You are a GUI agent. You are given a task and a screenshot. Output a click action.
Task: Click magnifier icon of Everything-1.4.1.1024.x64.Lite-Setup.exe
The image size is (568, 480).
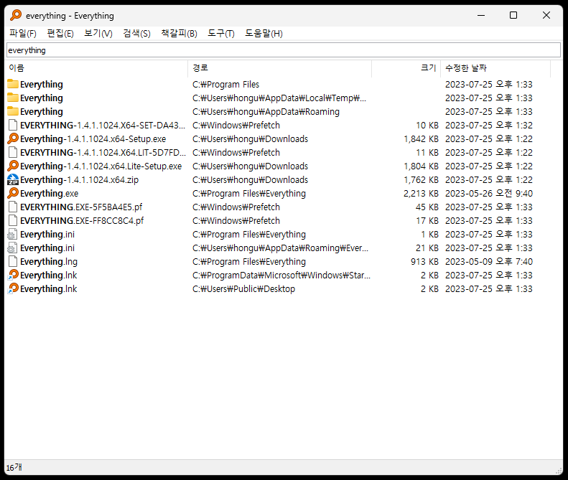point(13,166)
